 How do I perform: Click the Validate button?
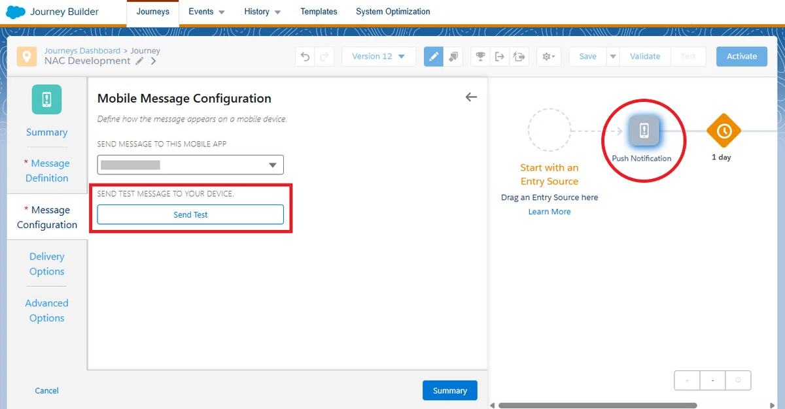click(x=645, y=56)
